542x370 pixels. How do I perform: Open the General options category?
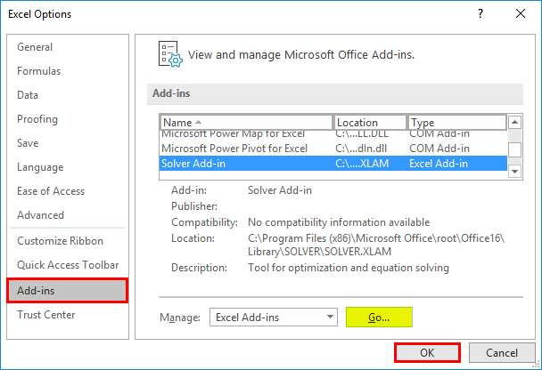point(35,47)
